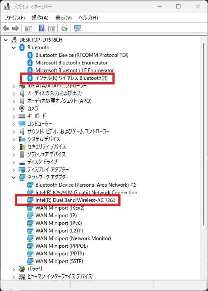
Task: Expand the キーボード category
Action: [x=14, y=117]
